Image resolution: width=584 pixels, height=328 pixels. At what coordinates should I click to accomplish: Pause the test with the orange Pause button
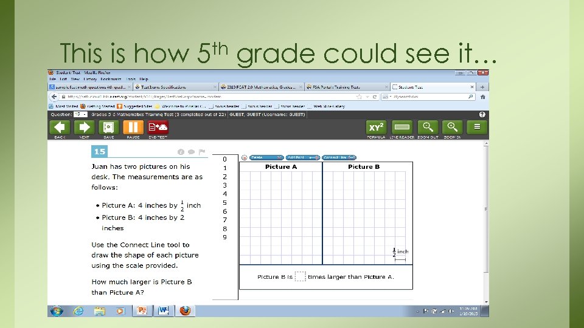(133, 128)
